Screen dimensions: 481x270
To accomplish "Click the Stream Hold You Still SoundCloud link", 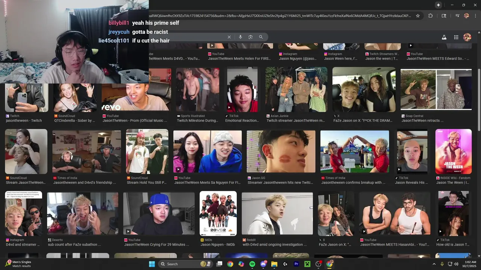I will 147,183.
